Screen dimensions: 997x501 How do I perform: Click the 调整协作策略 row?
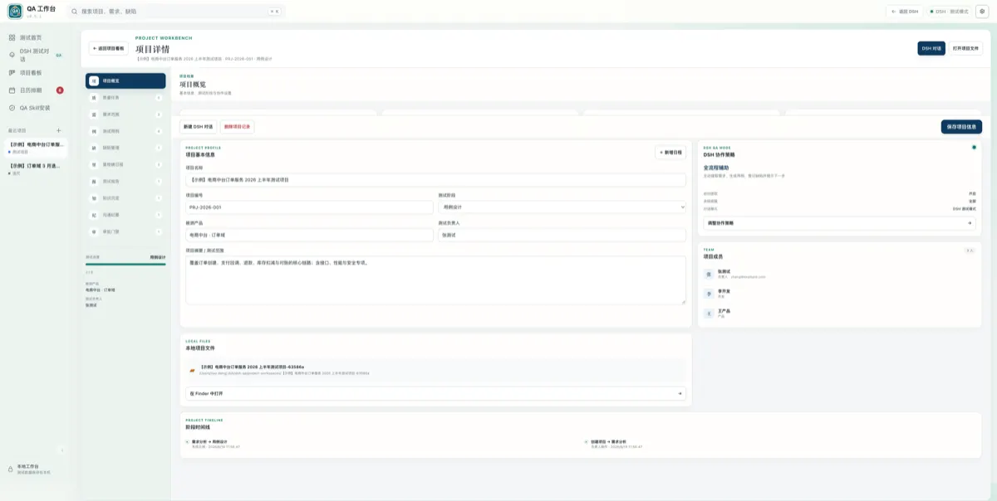(840, 223)
